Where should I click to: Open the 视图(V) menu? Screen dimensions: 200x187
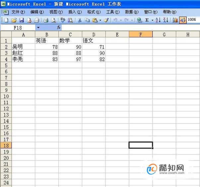tap(56, 12)
